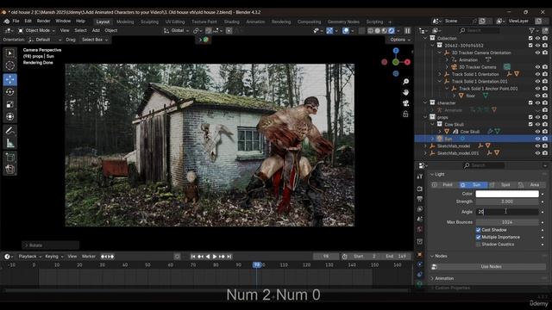This screenshot has width=552, height=310.
Task: Select the Measure tool
Action: [x=9, y=143]
